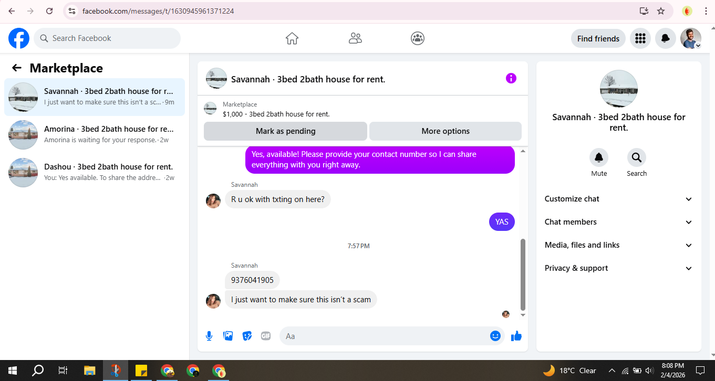The width and height of the screenshot is (715, 381).
Task: Attach a photo using the image icon
Action: [x=228, y=336]
